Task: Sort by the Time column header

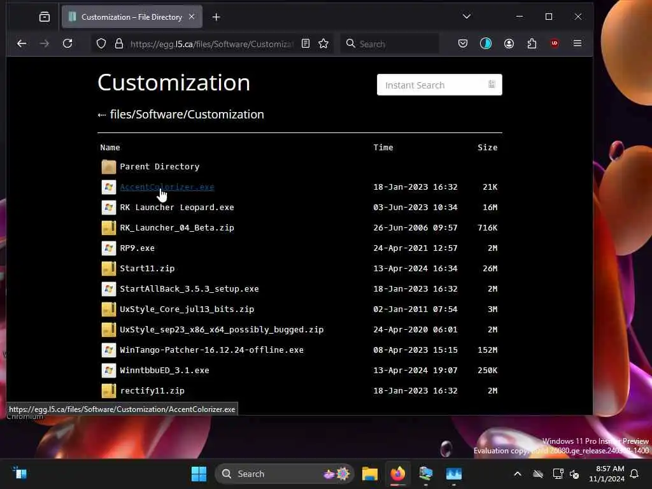Action: 383,148
